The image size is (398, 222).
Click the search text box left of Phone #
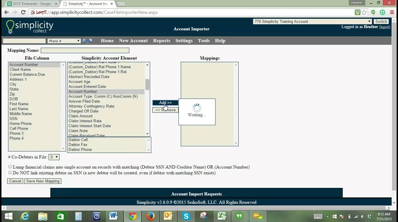(24, 41)
